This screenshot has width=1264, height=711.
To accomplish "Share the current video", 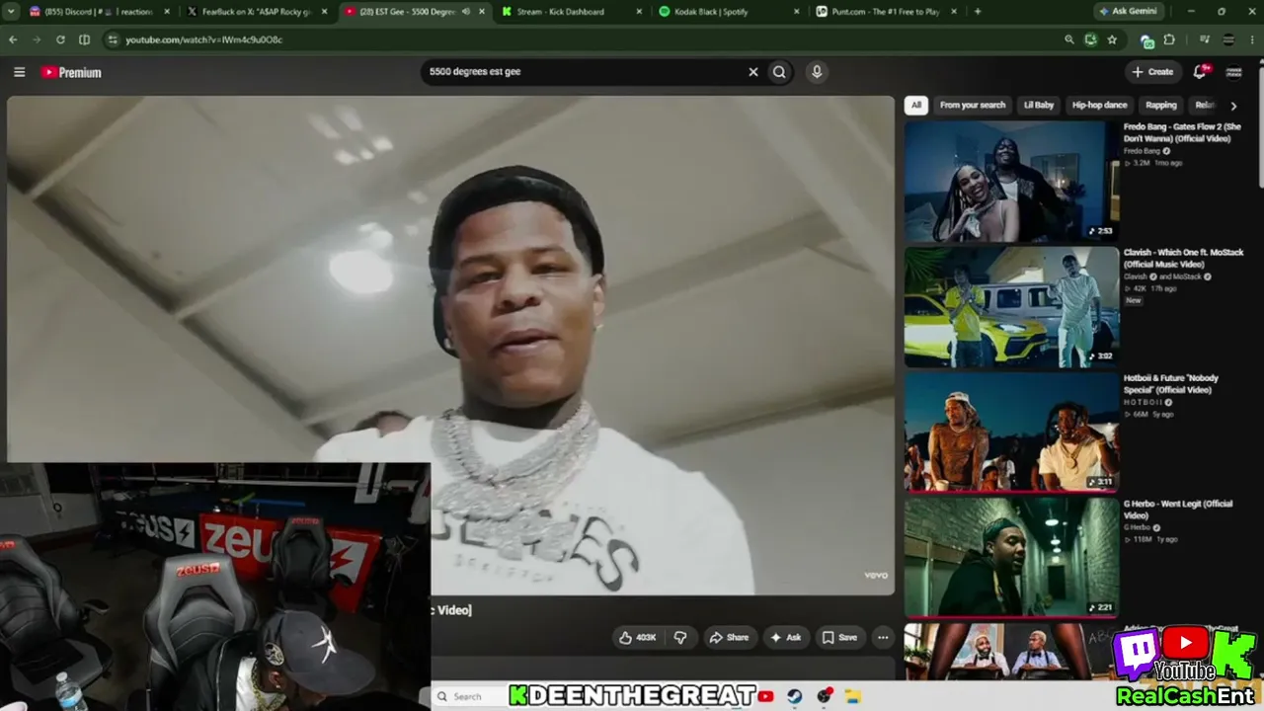I will coord(729,638).
